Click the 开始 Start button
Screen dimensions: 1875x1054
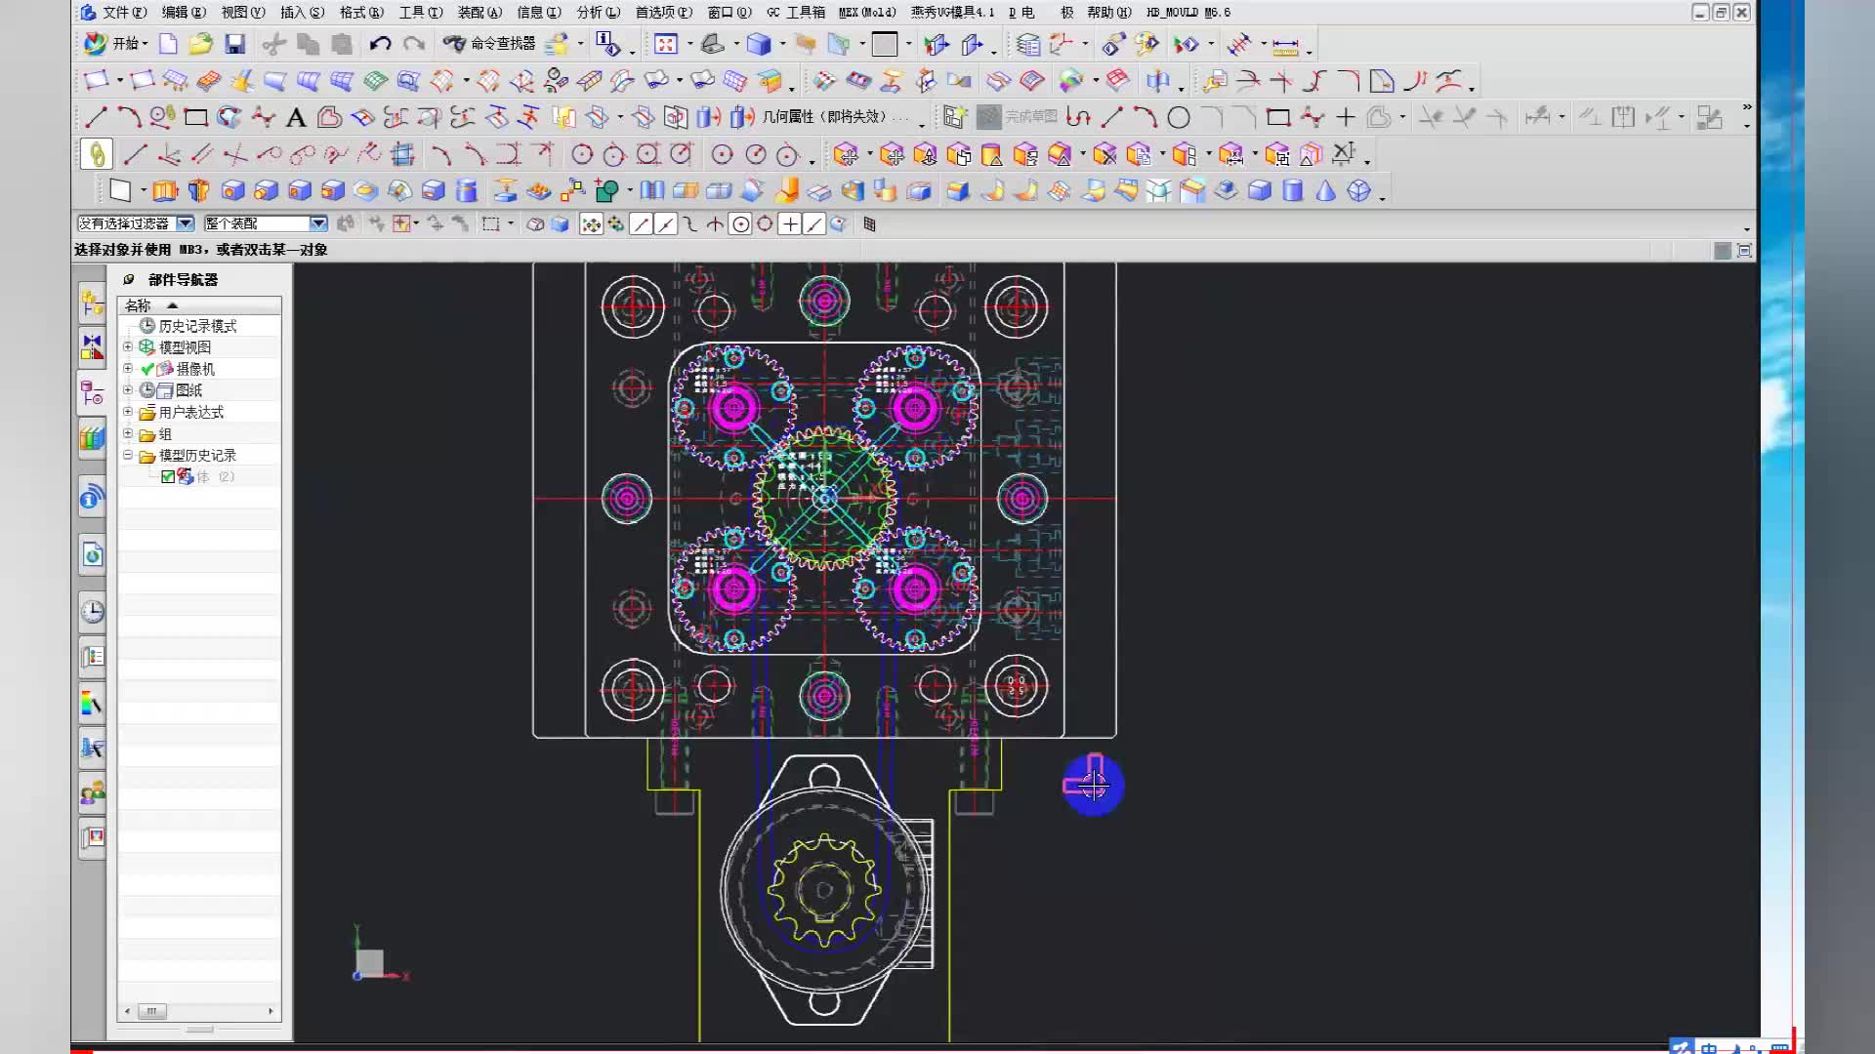click(116, 44)
